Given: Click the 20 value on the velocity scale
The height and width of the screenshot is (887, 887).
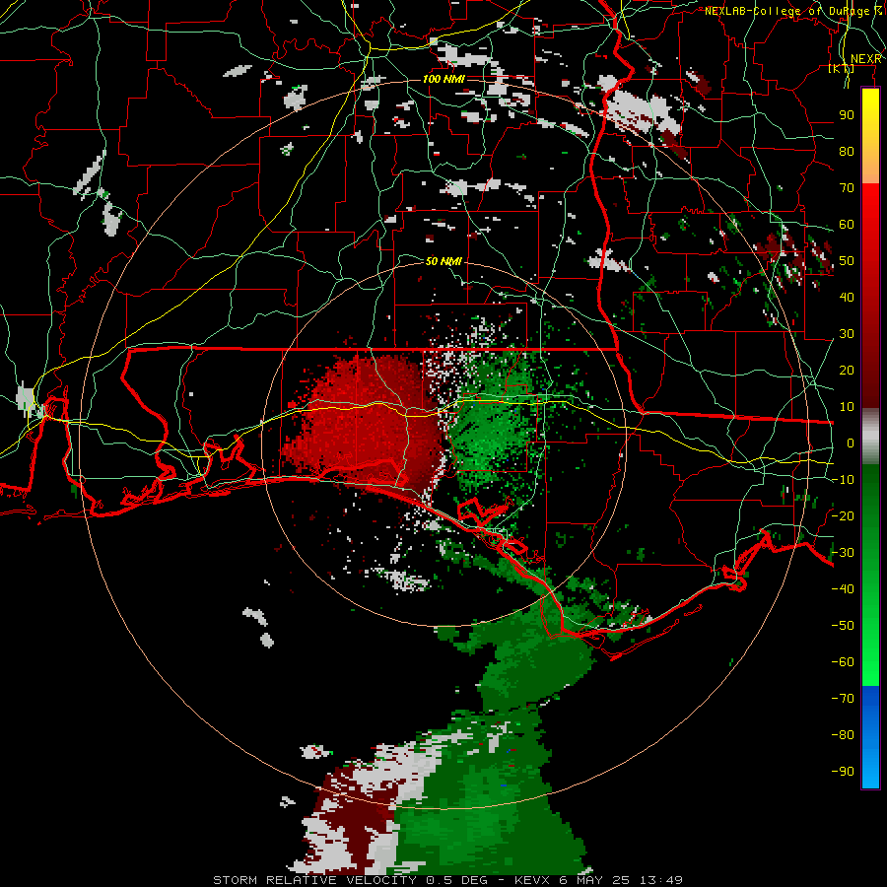Looking at the screenshot, I should [x=847, y=370].
